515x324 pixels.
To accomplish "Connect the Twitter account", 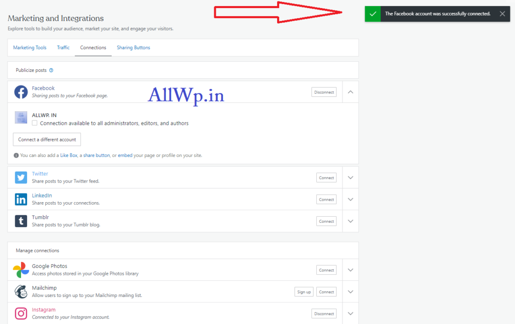I will [x=326, y=178].
